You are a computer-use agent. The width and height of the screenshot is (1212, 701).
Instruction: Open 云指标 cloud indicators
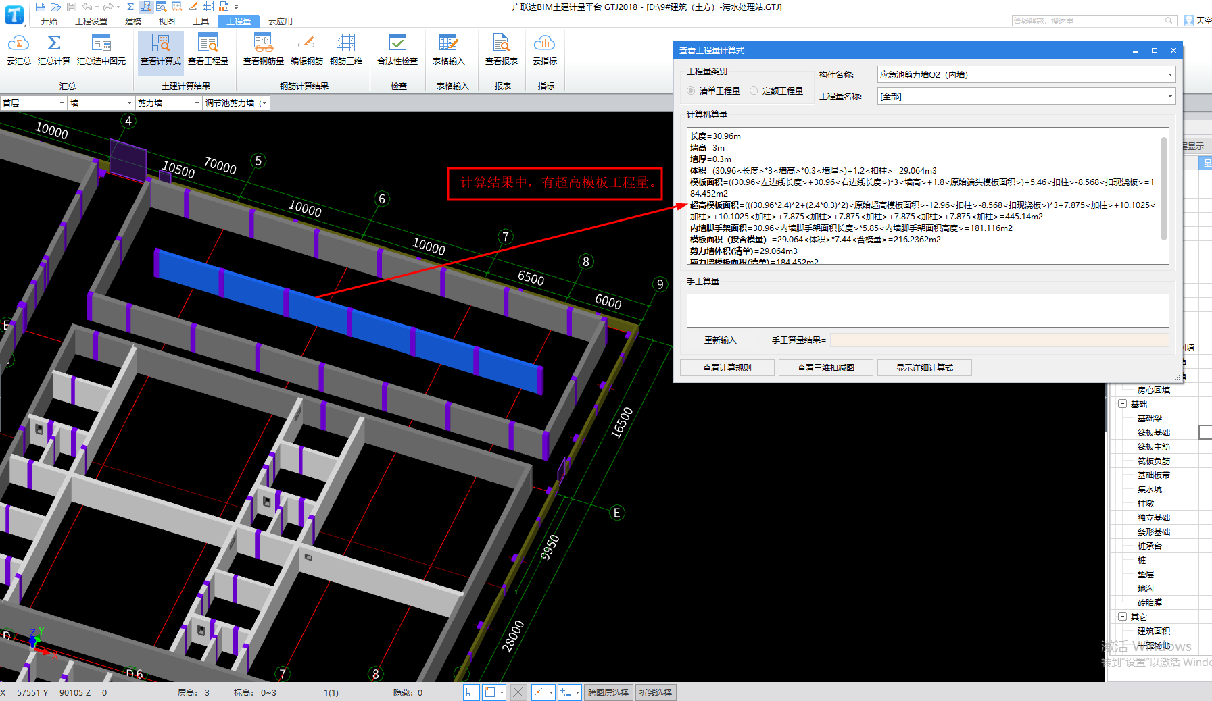[545, 50]
